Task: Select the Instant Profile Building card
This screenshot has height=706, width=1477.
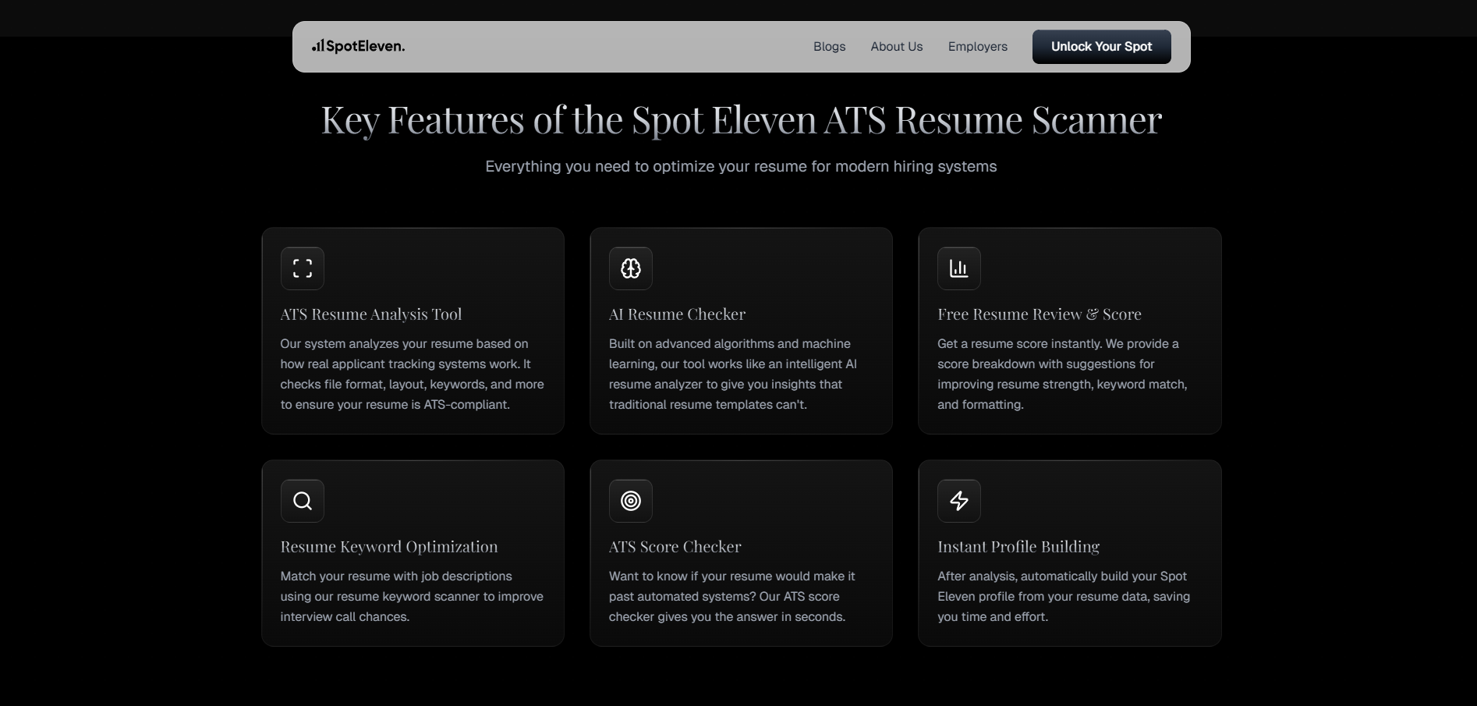Action: click(x=1069, y=553)
